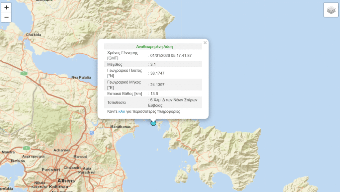Click the magnitude value 3.1
340x192 pixels.
click(x=153, y=64)
